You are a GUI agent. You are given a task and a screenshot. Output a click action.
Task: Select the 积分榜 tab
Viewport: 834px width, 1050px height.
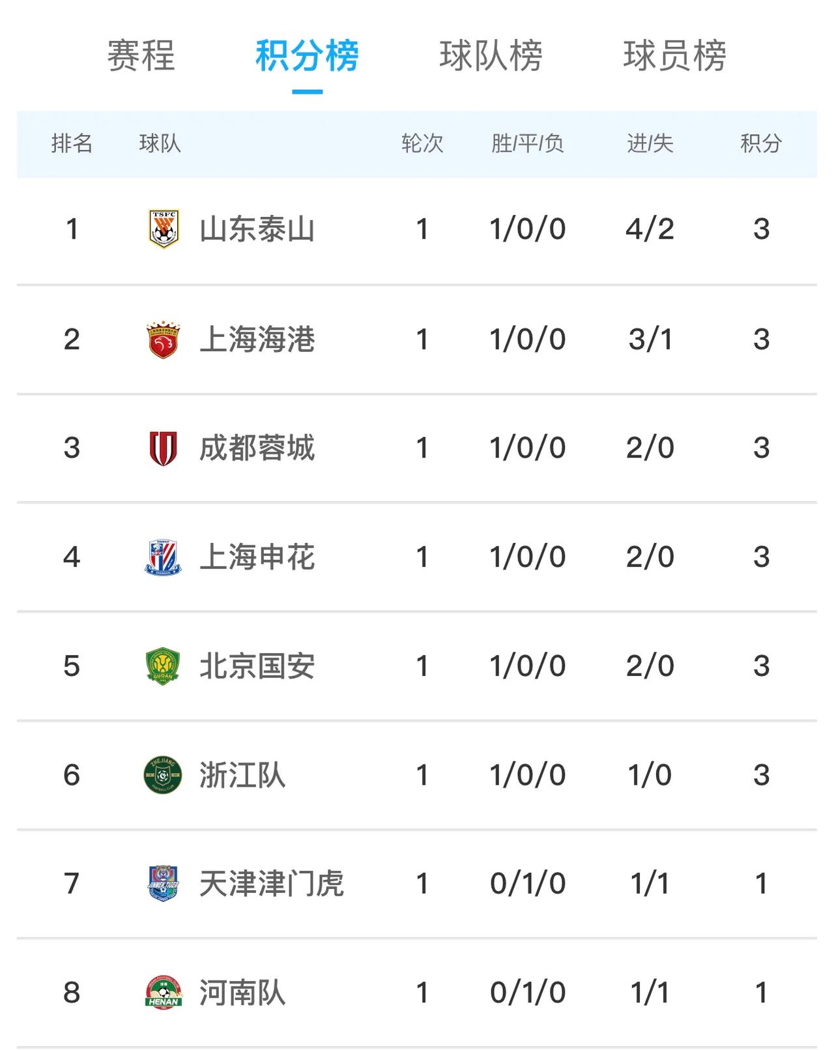307,55
